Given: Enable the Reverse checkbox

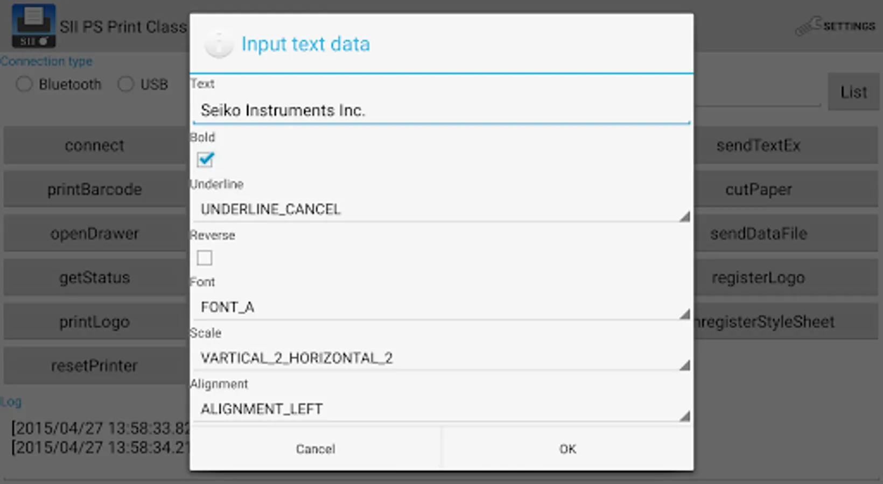Looking at the screenshot, I should pos(205,258).
